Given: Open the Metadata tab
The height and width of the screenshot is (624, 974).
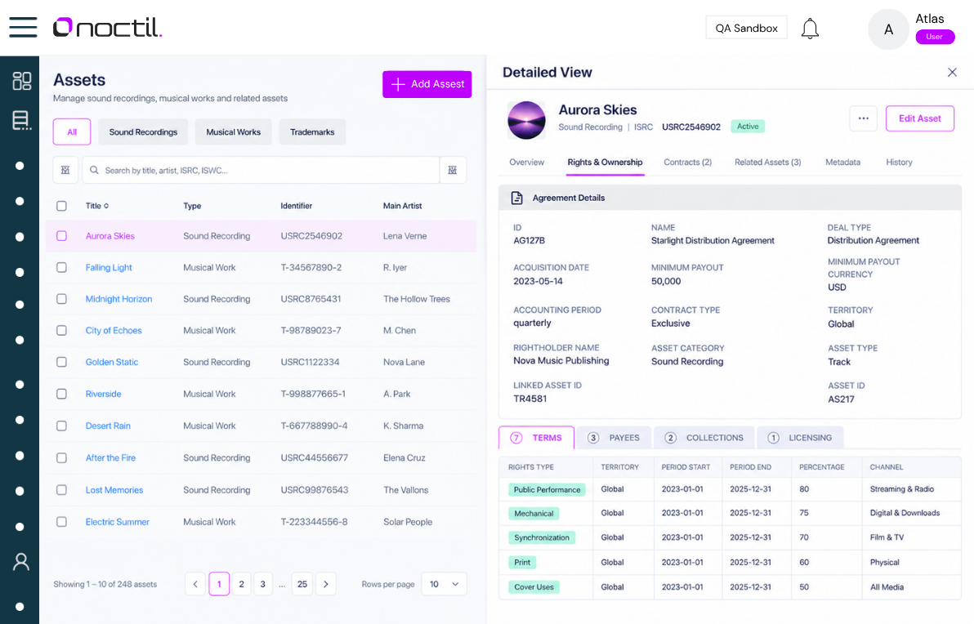Looking at the screenshot, I should 843,162.
